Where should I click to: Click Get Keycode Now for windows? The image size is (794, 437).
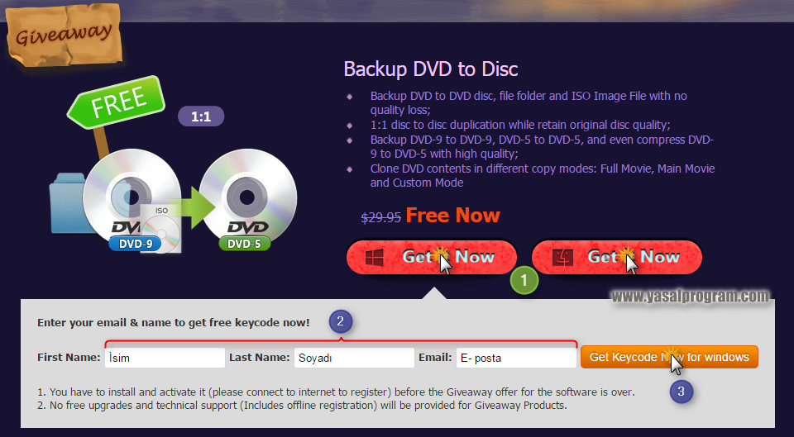(x=669, y=357)
